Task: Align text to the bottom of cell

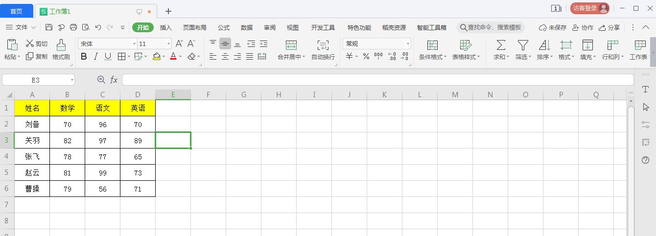Action: point(237,43)
